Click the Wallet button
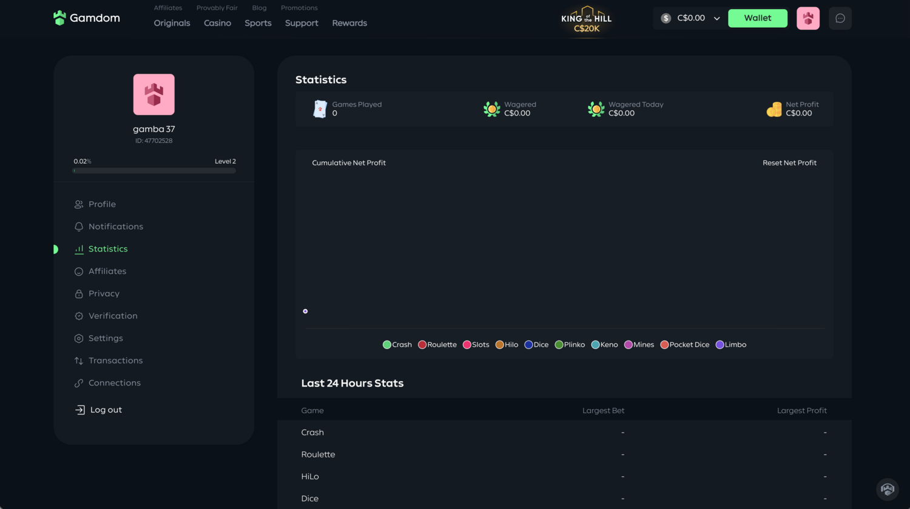Viewport: 910px width, 509px height. point(757,18)
